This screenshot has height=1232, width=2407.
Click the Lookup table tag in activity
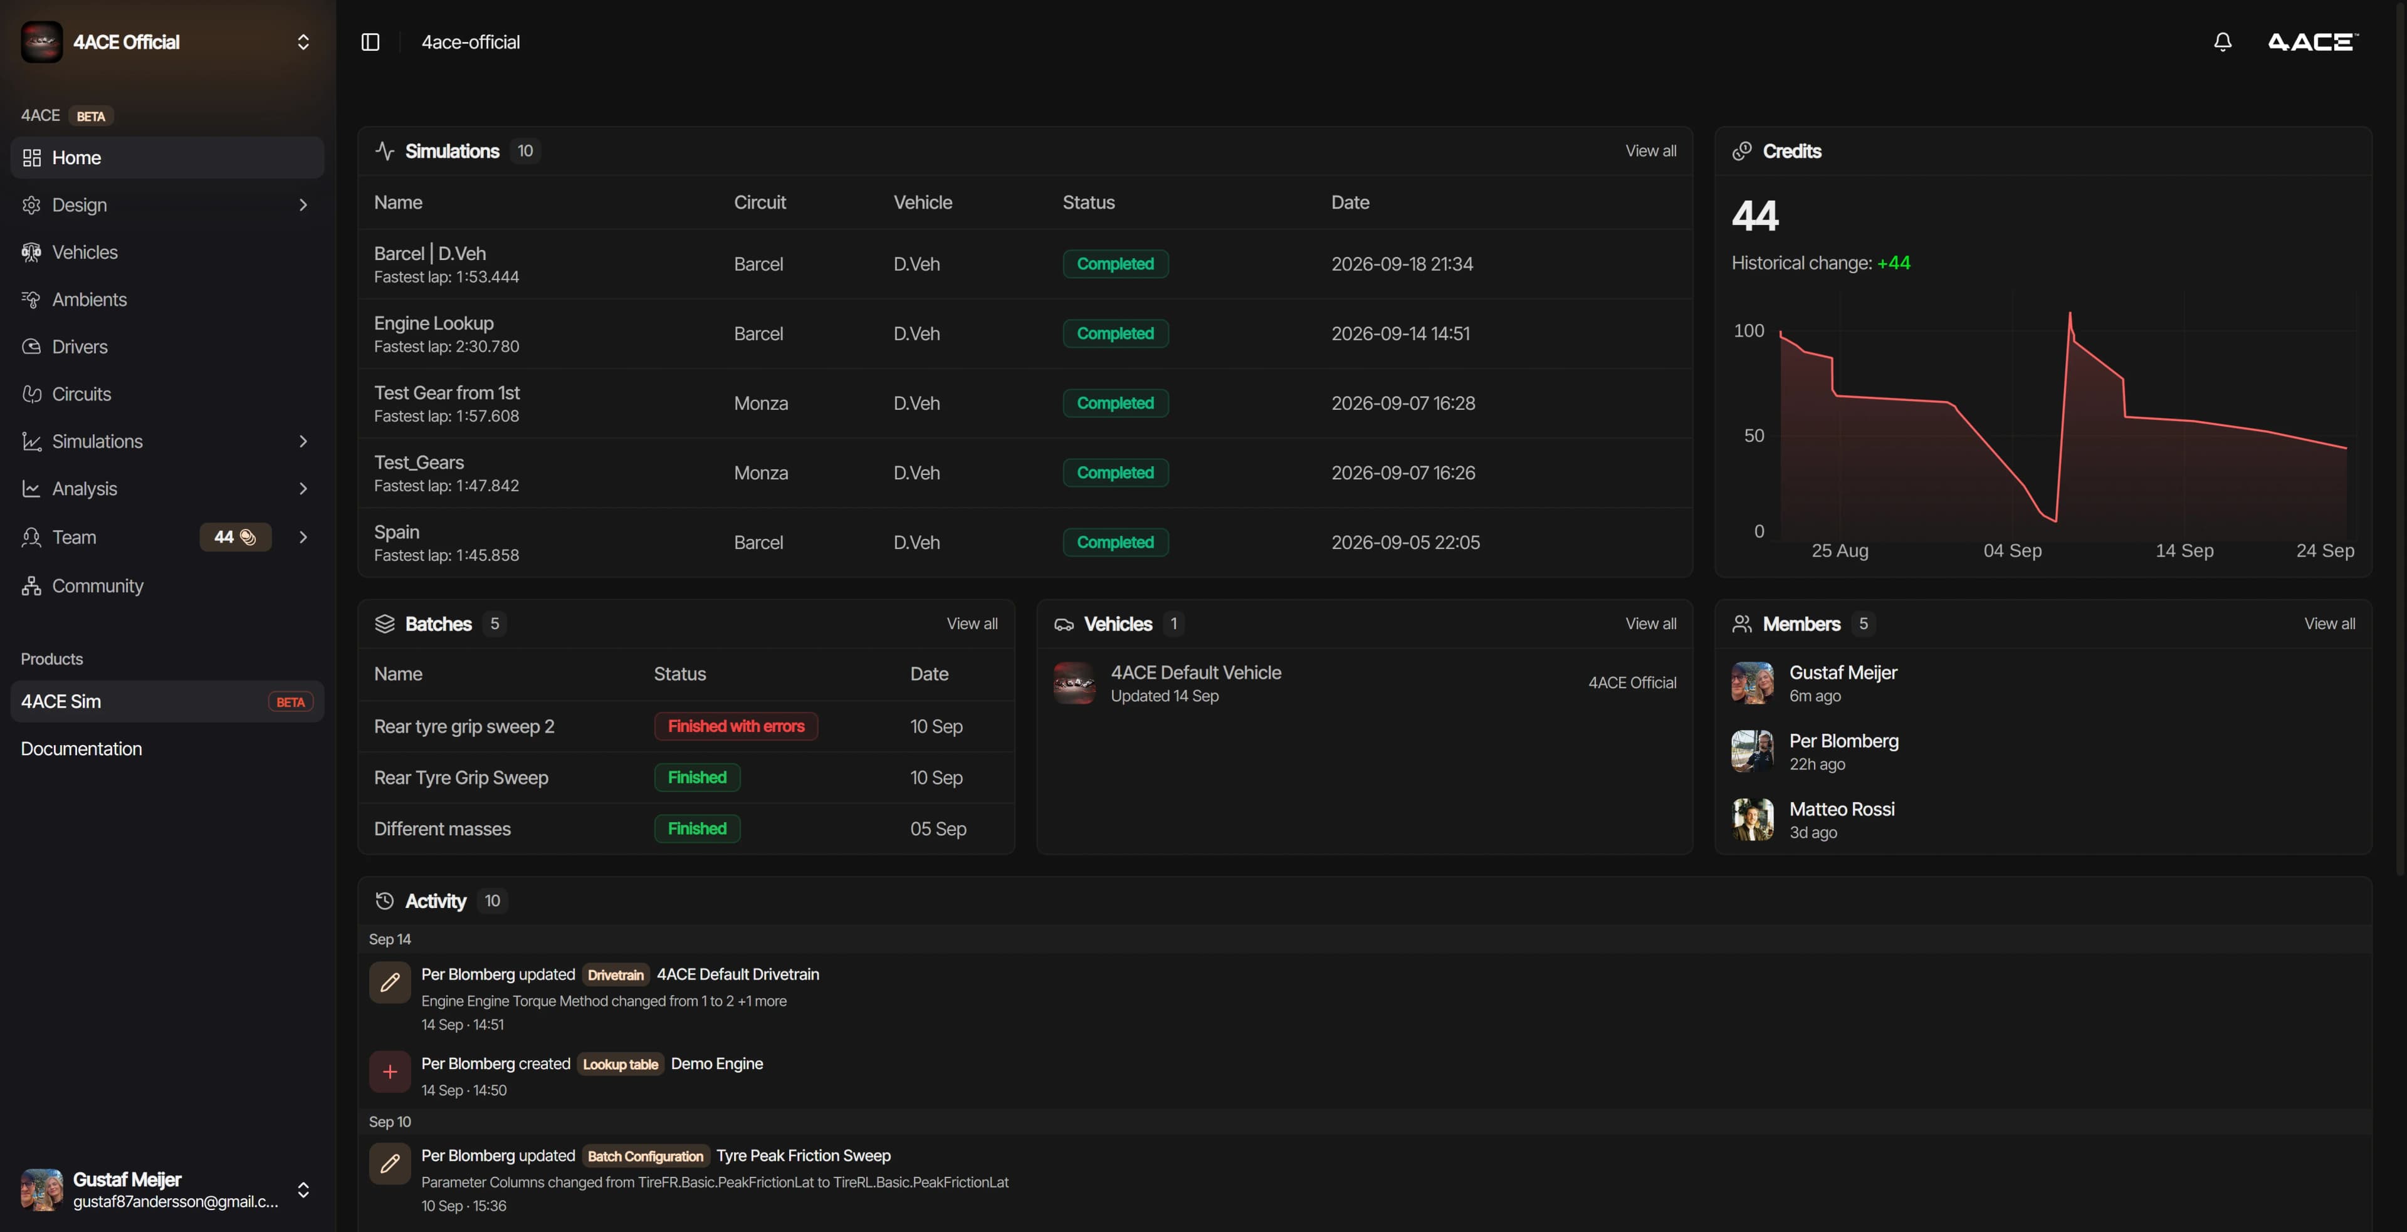[x=621, y=1065]
